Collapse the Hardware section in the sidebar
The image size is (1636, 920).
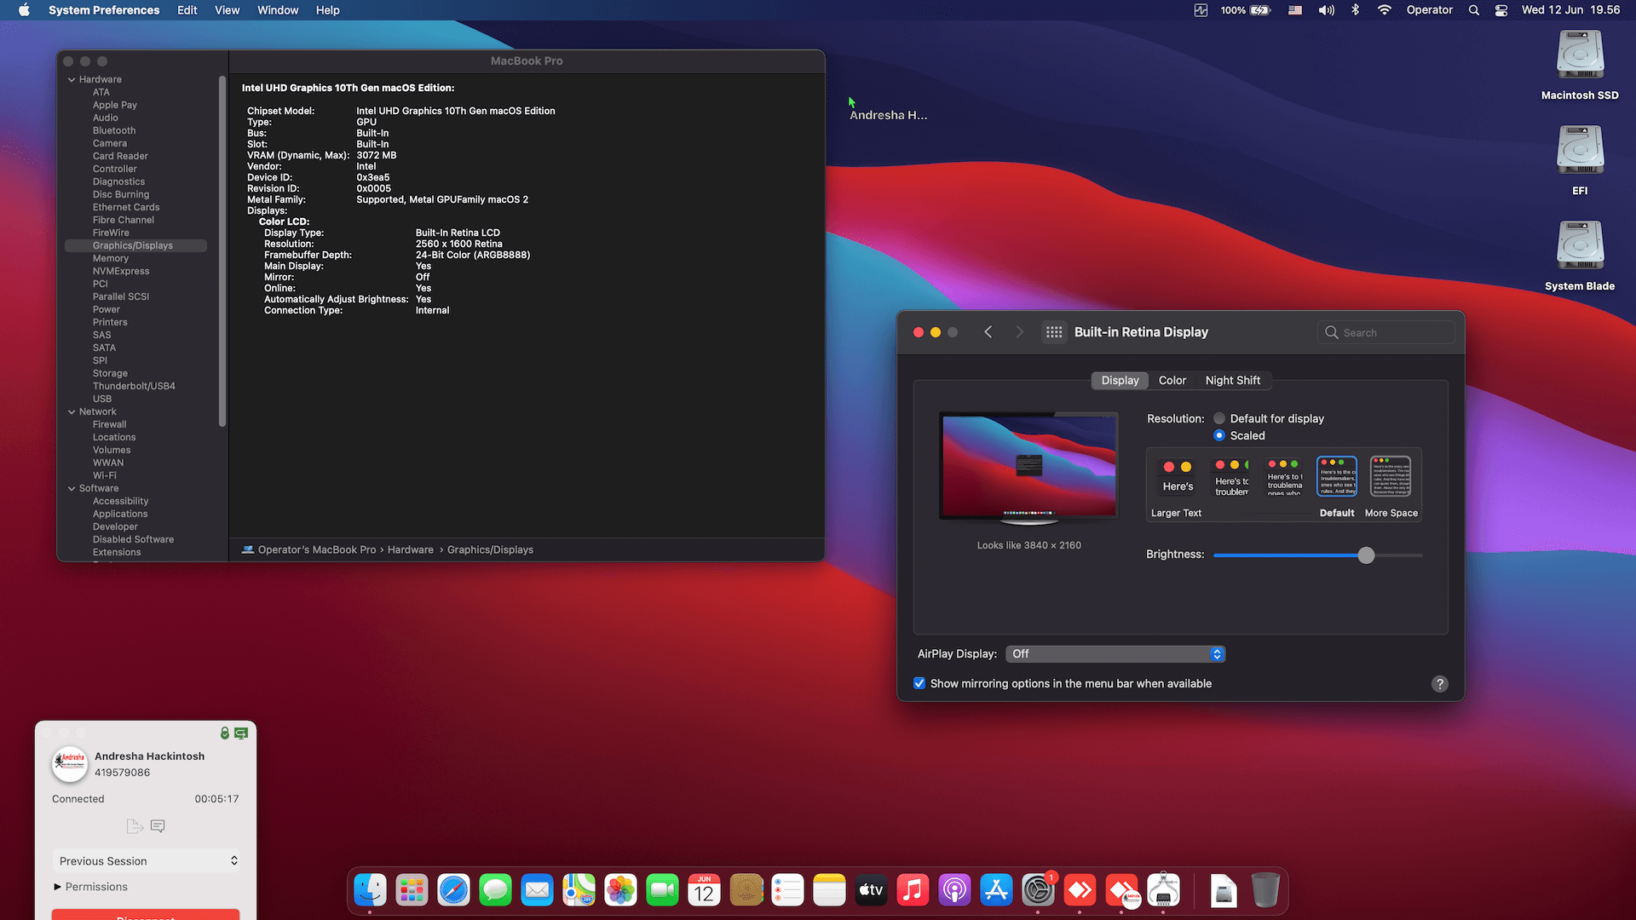(x=72, y=79)
